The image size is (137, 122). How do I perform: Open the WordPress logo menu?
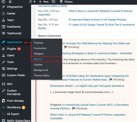(x=3, y=1)
